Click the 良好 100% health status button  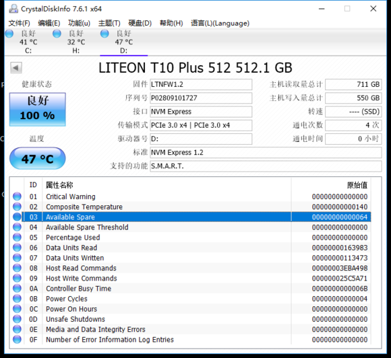(38, 109)
